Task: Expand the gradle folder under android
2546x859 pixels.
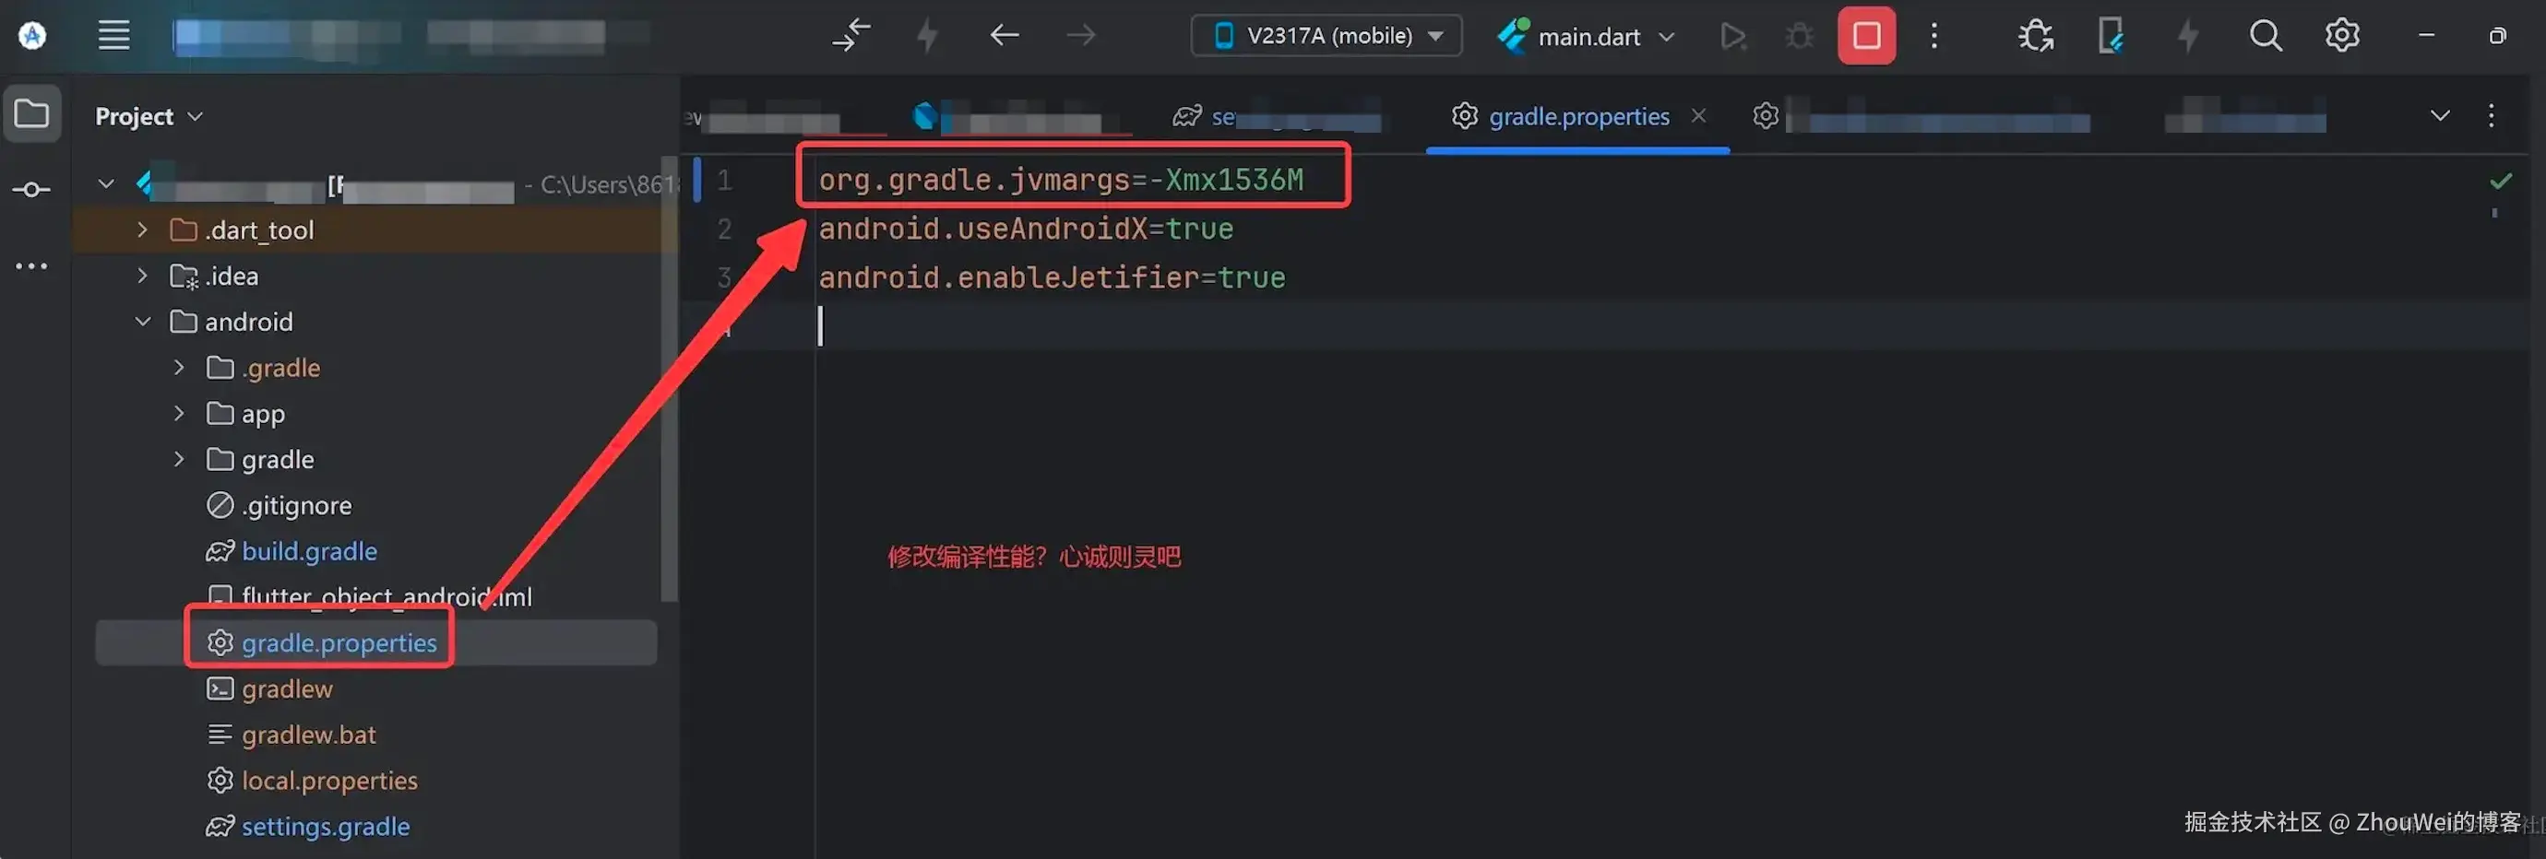Action: [x=179, y=459]
